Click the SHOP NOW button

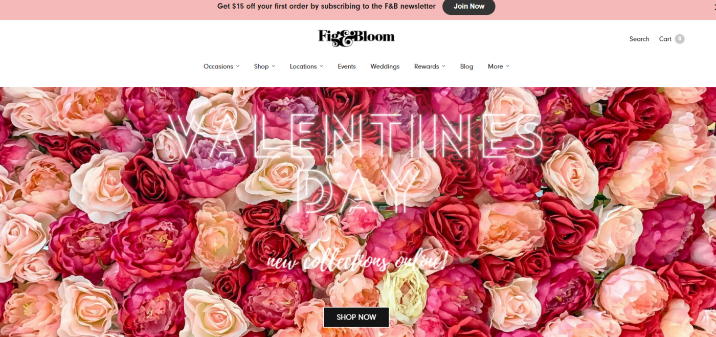coord(356,317)
